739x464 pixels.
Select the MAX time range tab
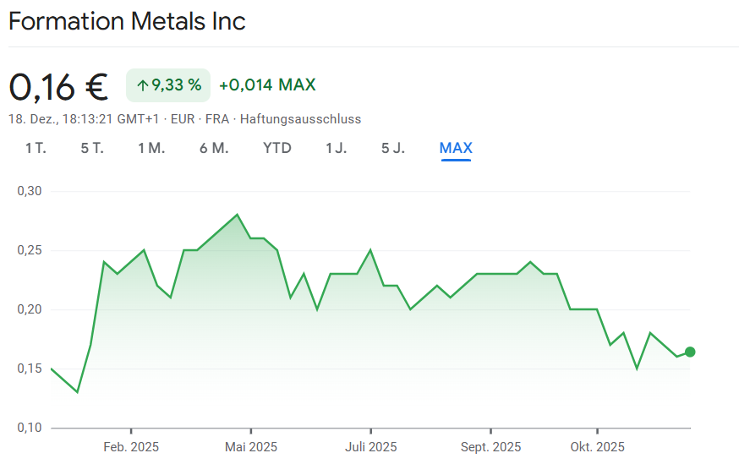[456, 149]
